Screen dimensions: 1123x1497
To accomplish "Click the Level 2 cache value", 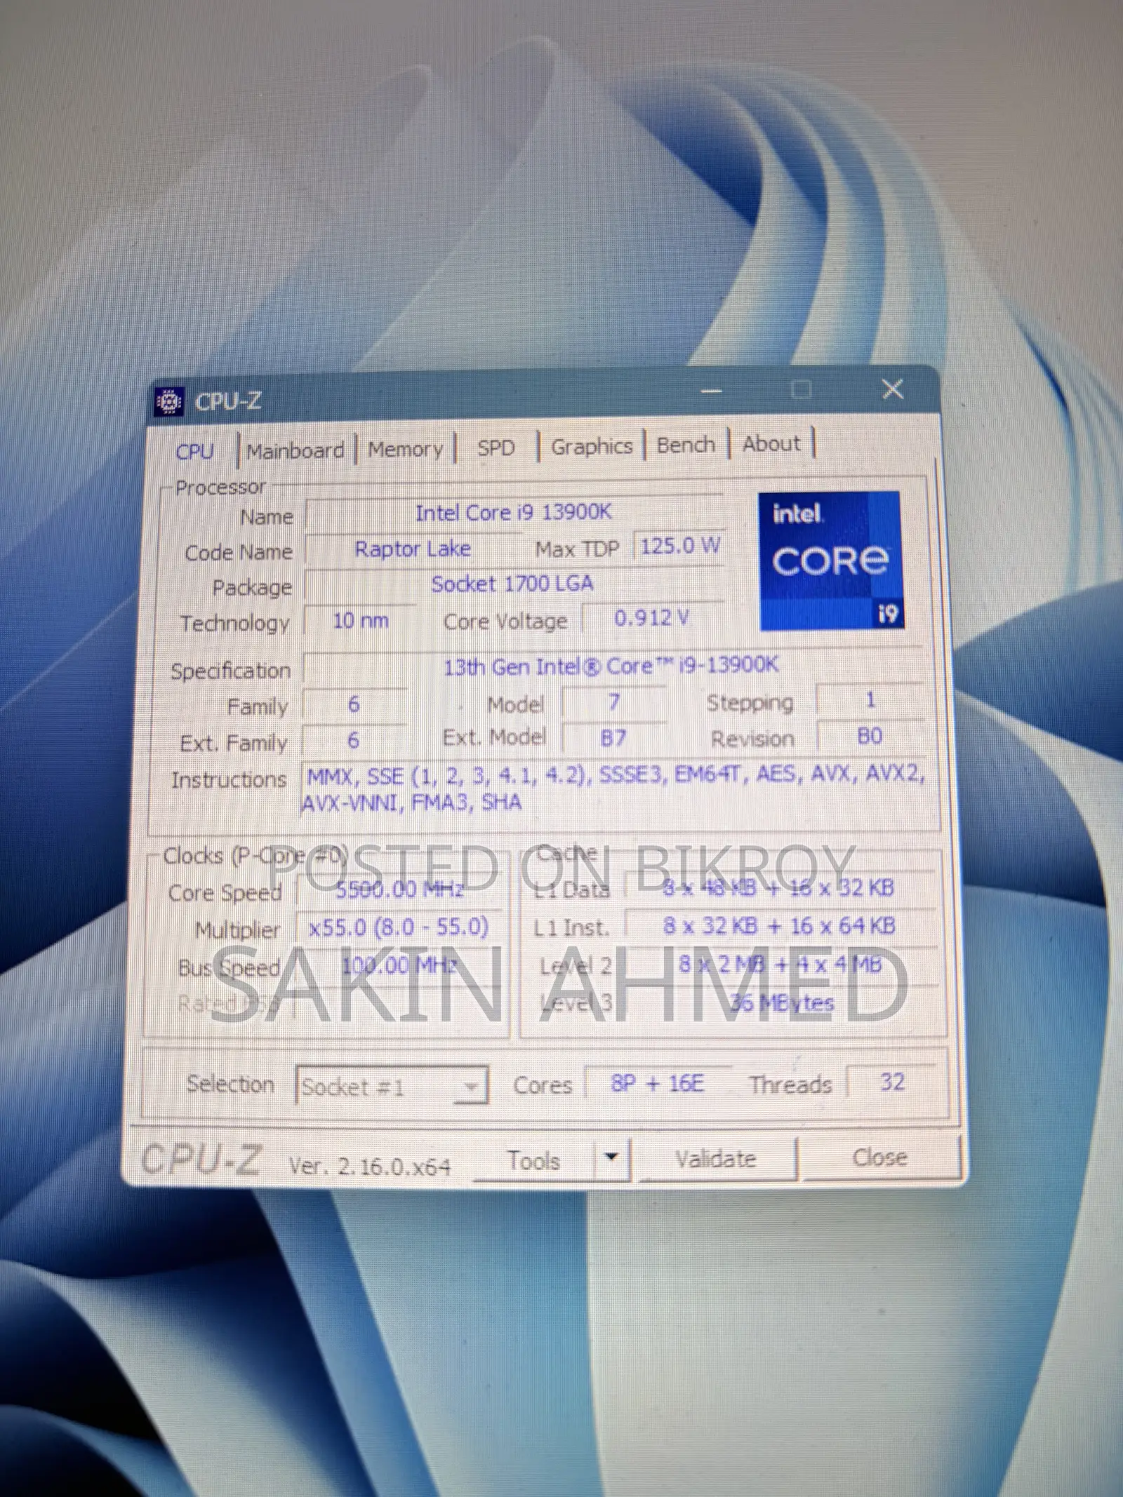I will point(779,965).
